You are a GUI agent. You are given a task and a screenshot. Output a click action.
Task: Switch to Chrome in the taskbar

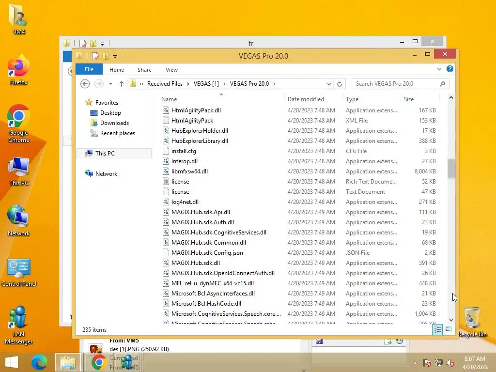tap(99, 362)
